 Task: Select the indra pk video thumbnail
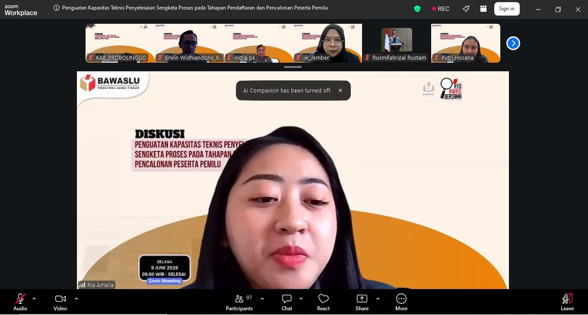tap(258, 43)
